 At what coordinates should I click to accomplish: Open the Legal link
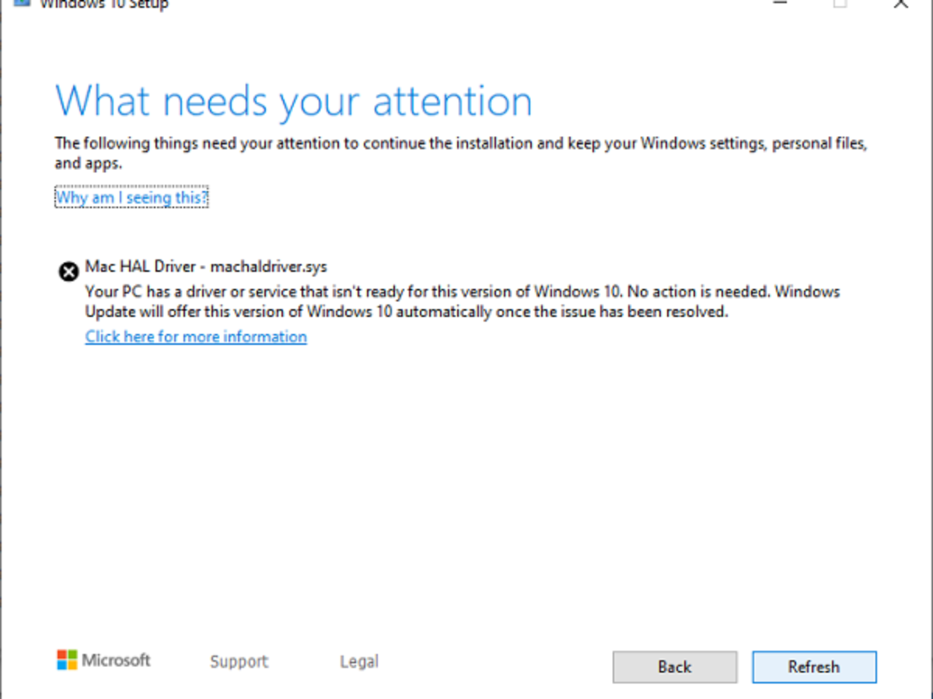coord(359,662)
